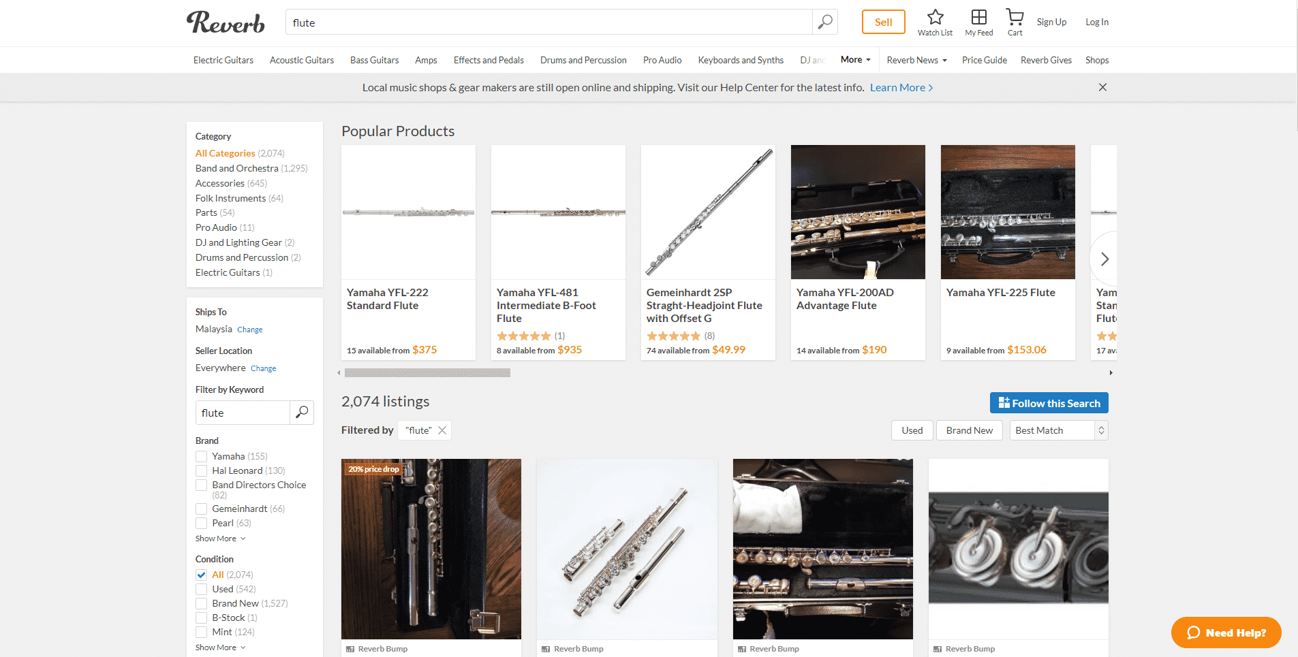Click the keyword filter search icon

tap(302, 413)
